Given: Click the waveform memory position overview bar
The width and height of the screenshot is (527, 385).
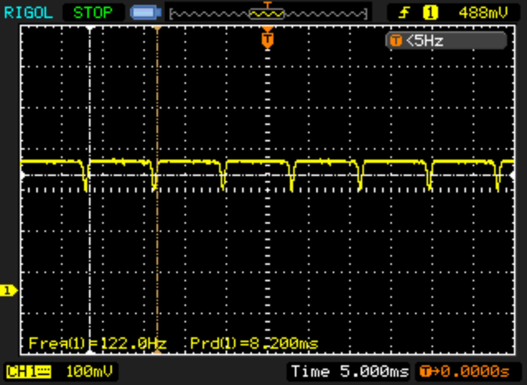Looking at the screenshot, I should coord(268,14).
